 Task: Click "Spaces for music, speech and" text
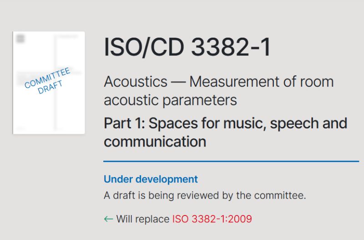click(x=248, y=123)
